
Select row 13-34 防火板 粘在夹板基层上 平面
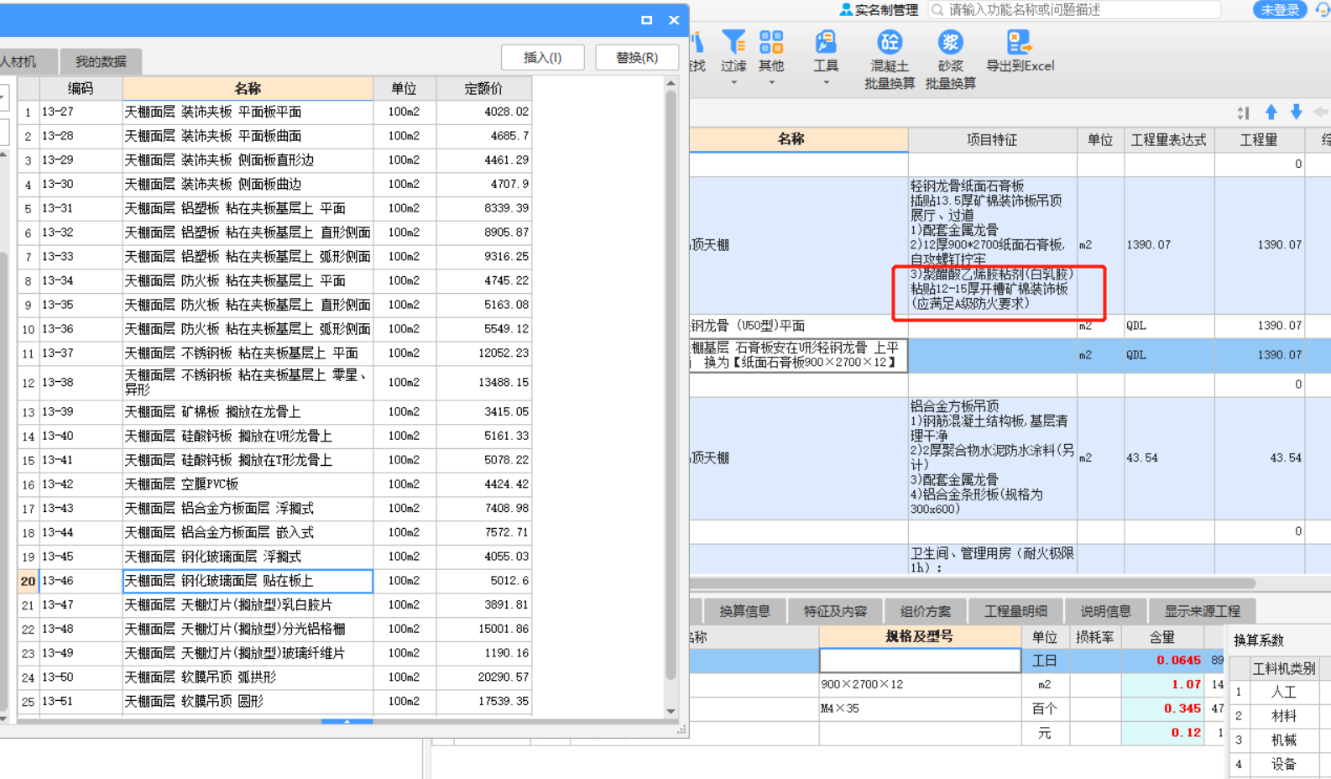coord(274,280)
